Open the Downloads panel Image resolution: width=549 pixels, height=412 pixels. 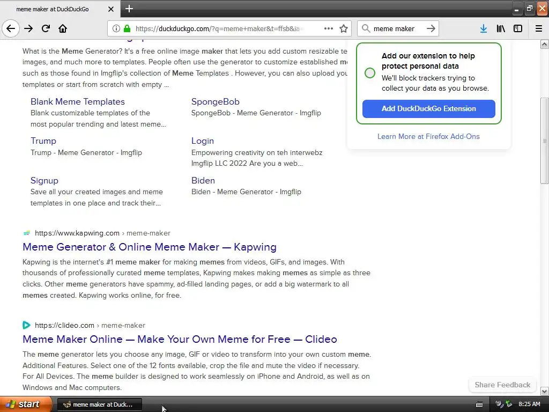[484, 28]
